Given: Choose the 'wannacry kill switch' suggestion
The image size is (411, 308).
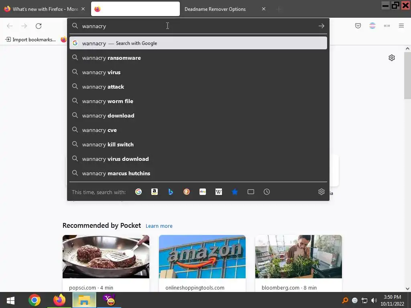Looking at the screenshot, I should tap(198, 144).
